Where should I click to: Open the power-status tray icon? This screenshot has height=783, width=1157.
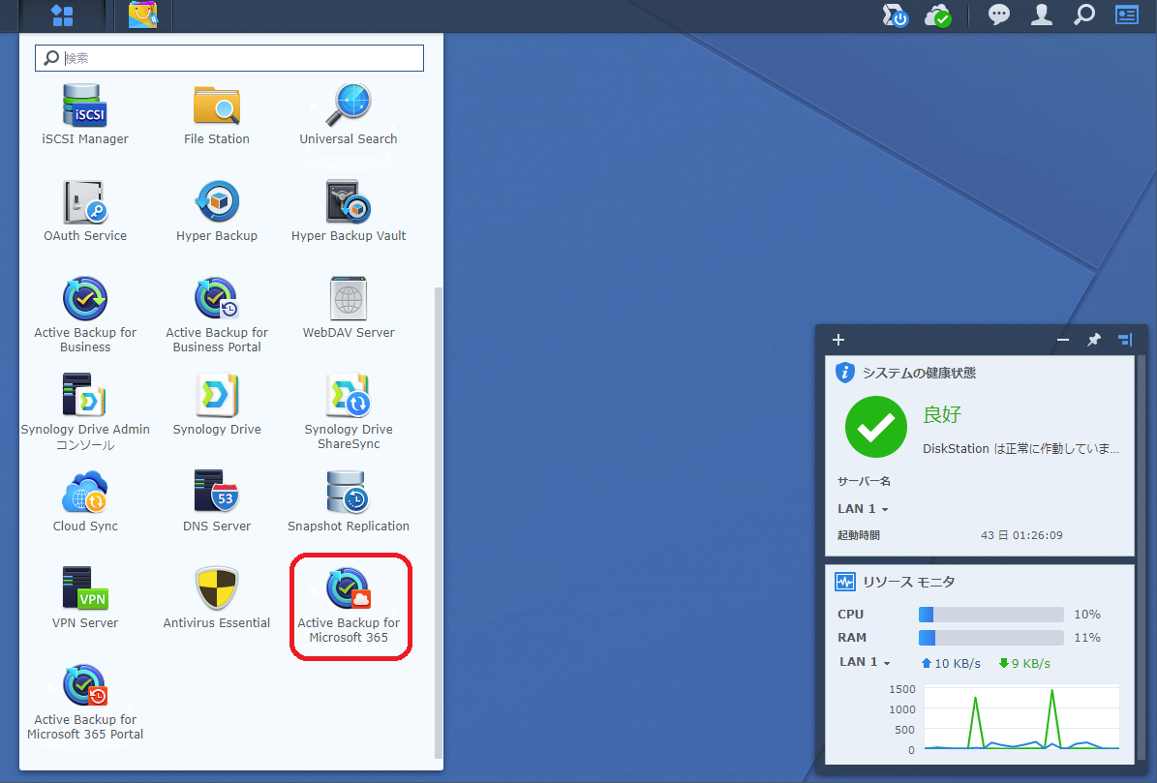pos(895,15)
